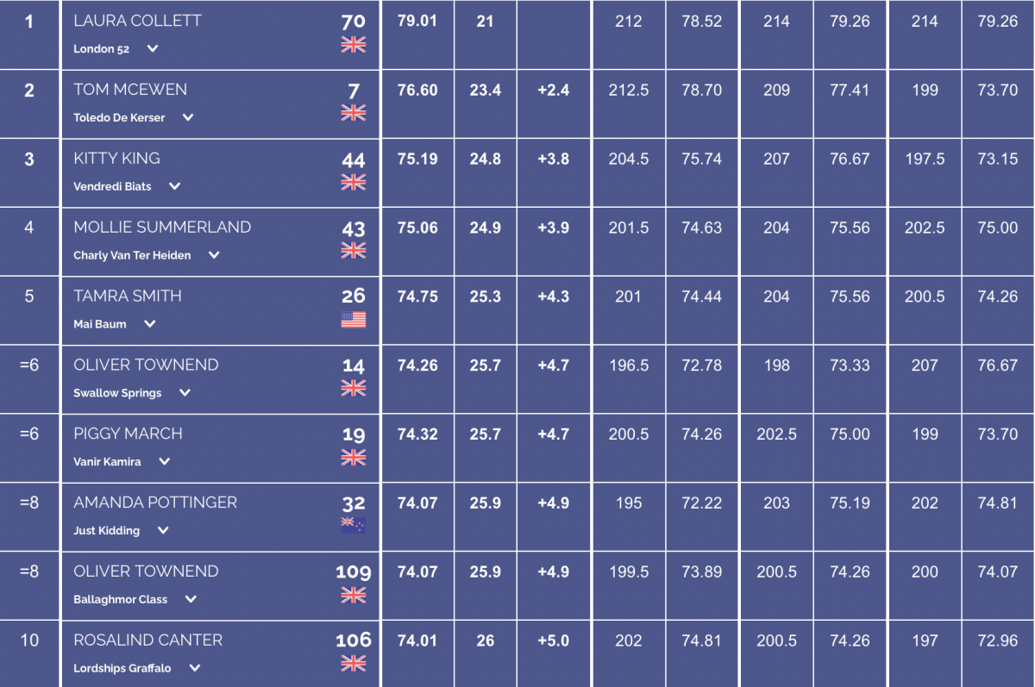Click the US flag beside Tamra Smith

[x=353, y=320]
